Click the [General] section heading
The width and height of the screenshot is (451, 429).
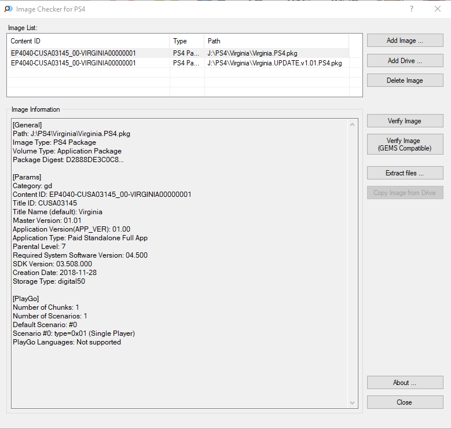click(27, 125)
